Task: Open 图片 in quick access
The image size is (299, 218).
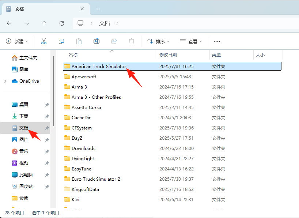Action: point(20,140)
